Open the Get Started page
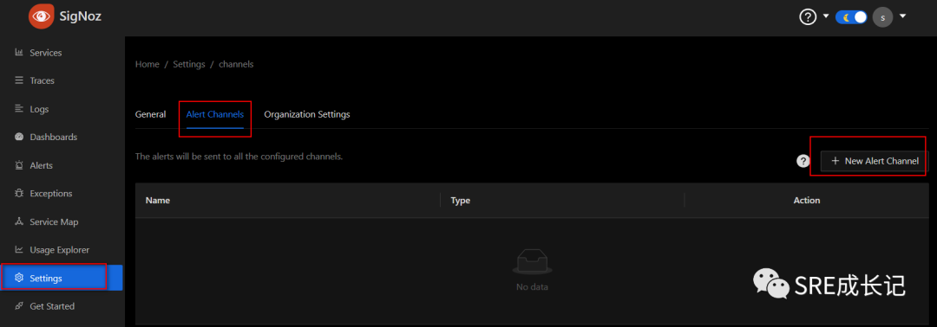 pos(52,306)
